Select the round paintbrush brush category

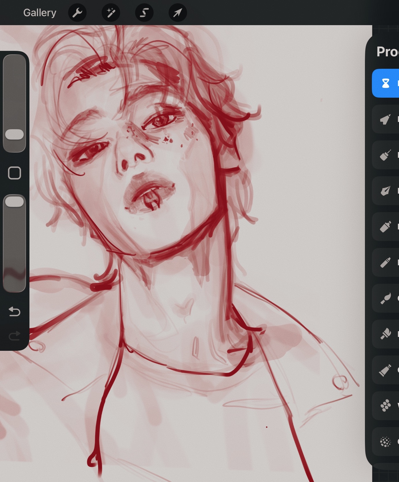[386, 299]
